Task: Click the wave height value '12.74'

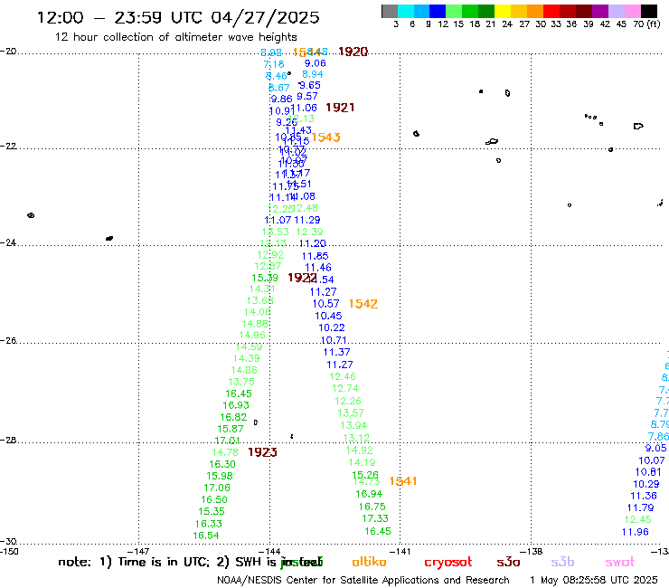Action: tap(345, 388)
